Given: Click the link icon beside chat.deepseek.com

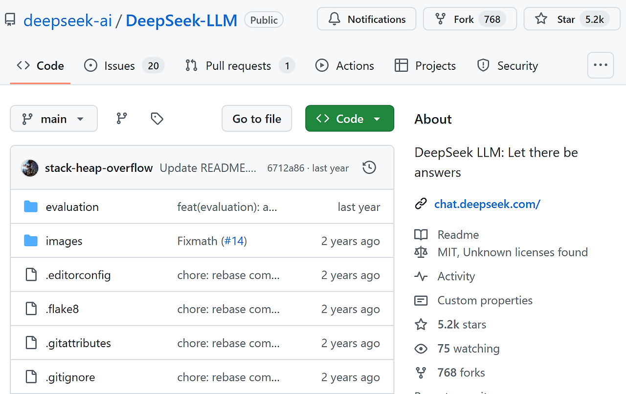Looking at the screenshot, I should click(x=421, y=204).
